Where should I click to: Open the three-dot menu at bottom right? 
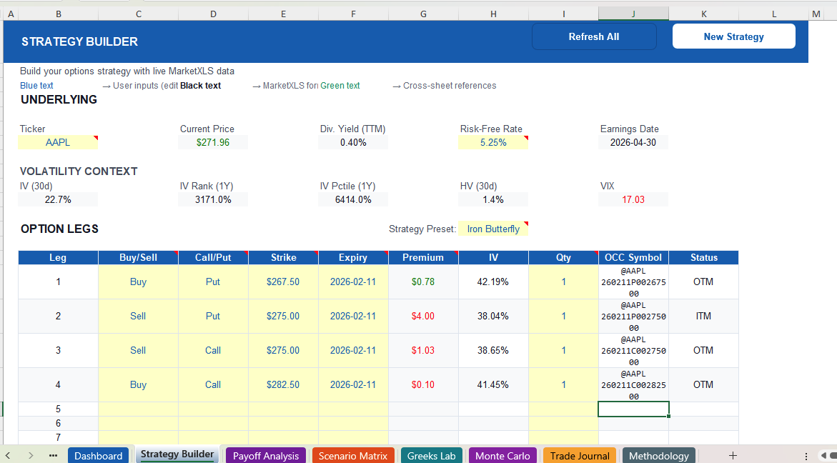point(806,455)
